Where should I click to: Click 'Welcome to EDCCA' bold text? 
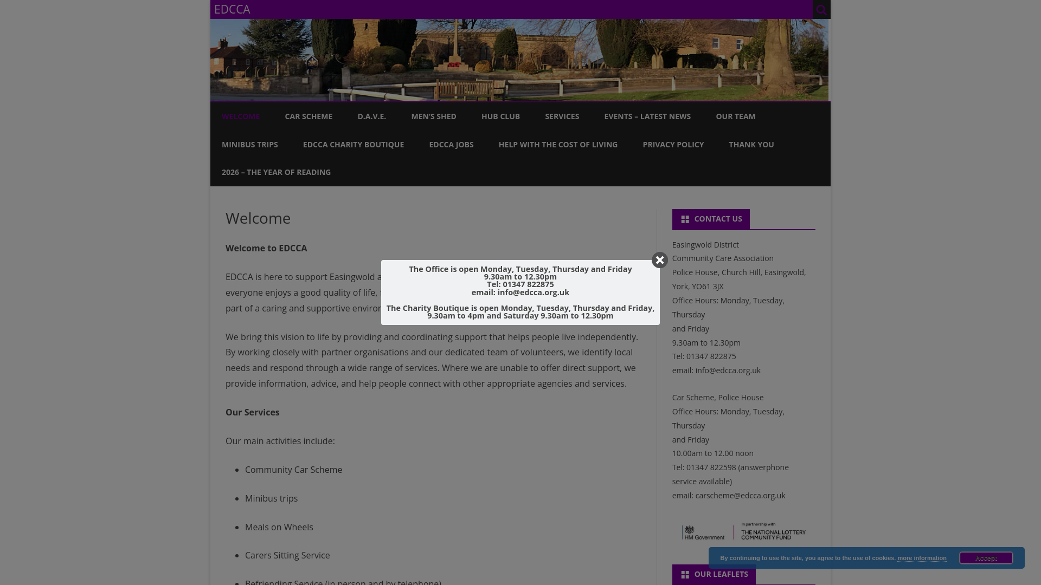coord(266,248)
